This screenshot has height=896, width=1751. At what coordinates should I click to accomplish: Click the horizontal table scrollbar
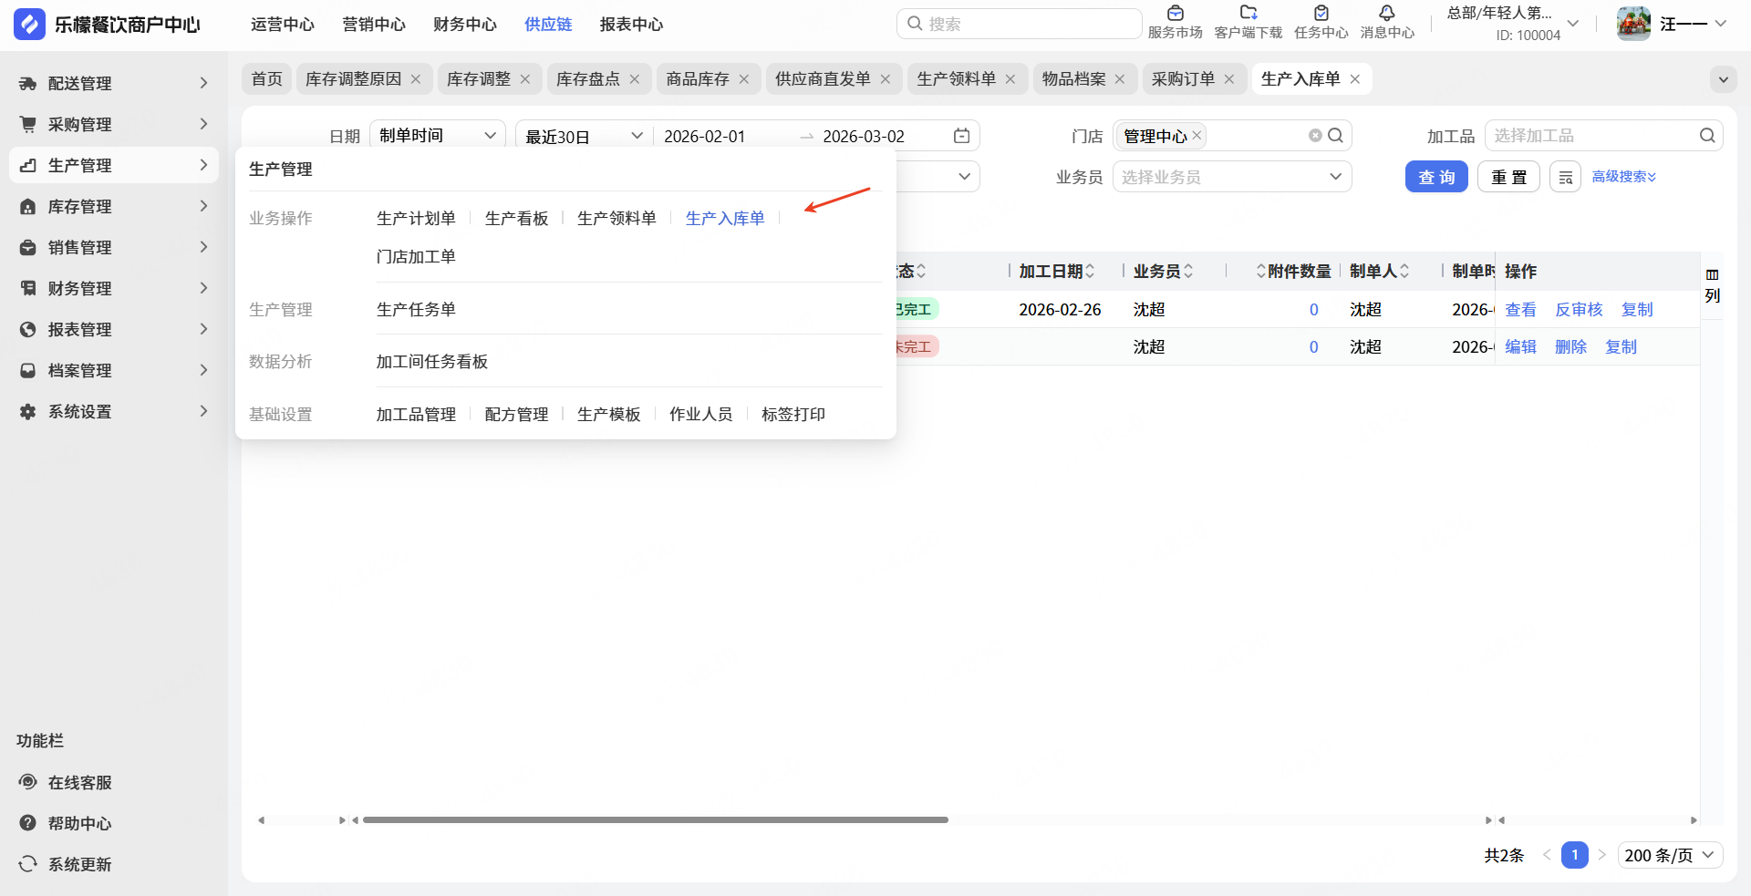click(655, 819)
